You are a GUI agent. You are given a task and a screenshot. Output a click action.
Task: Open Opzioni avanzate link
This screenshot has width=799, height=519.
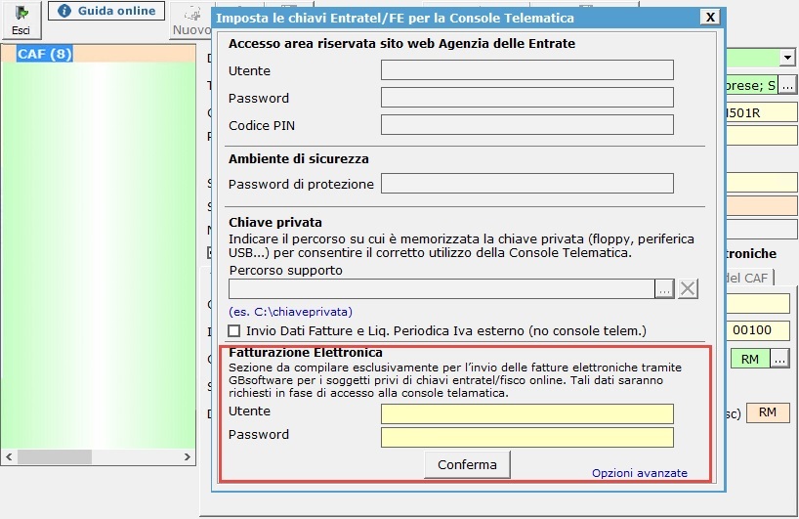640,473
